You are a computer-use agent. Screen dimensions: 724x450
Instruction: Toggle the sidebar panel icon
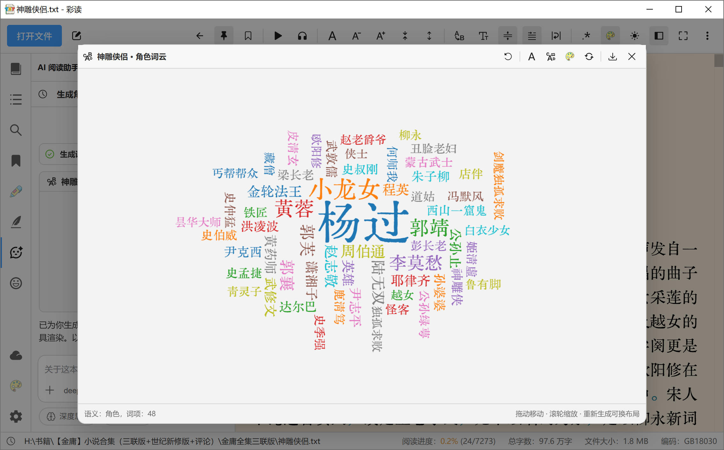click(x=659, y=36)
